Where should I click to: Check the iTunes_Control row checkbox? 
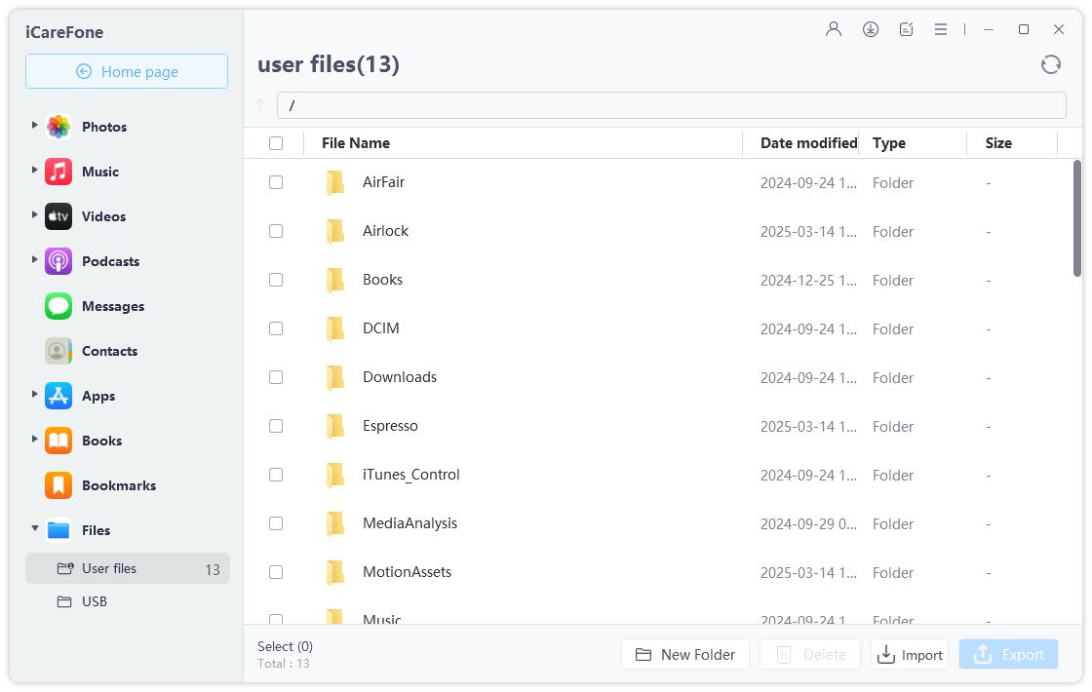click(276, 475)
